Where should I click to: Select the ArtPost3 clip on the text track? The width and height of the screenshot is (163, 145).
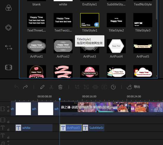click(x=71, y=128)
